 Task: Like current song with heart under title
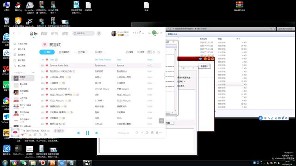pyautogui.click(x=23, y=135)
